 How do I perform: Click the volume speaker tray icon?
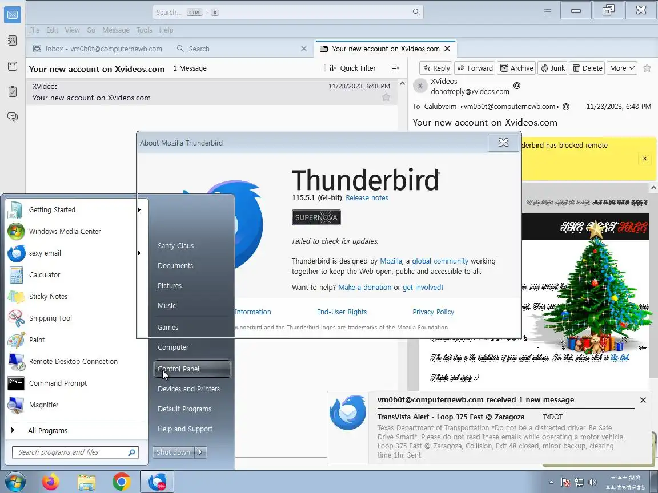[x=592, y=482]
